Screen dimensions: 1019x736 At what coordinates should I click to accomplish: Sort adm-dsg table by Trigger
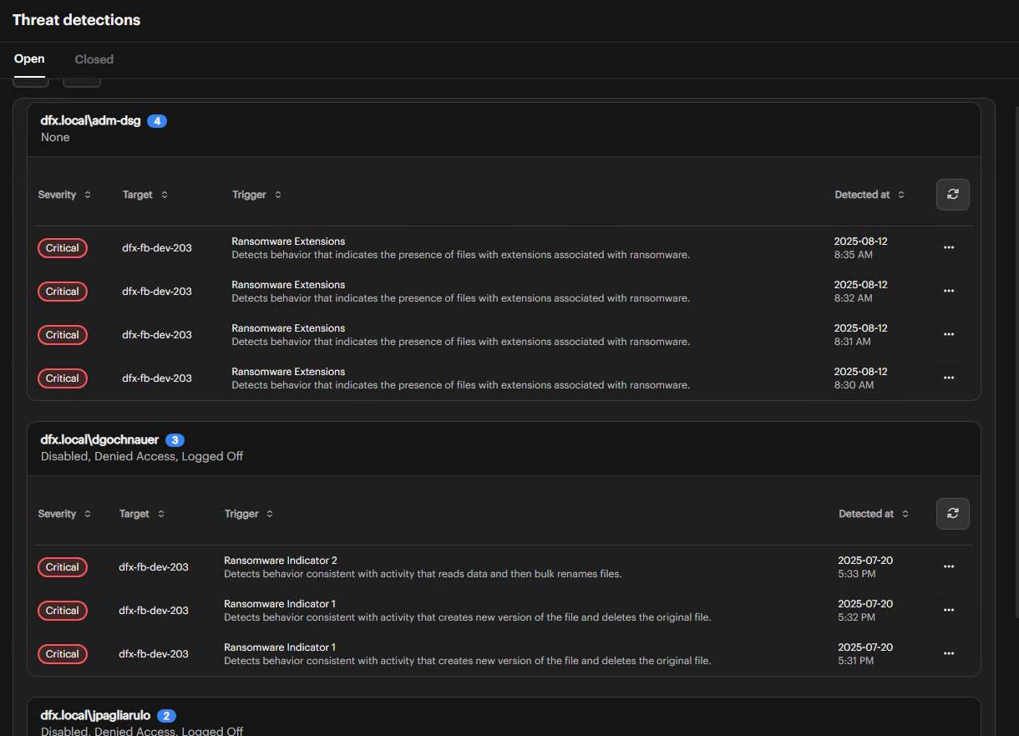(x=257, y=195)
